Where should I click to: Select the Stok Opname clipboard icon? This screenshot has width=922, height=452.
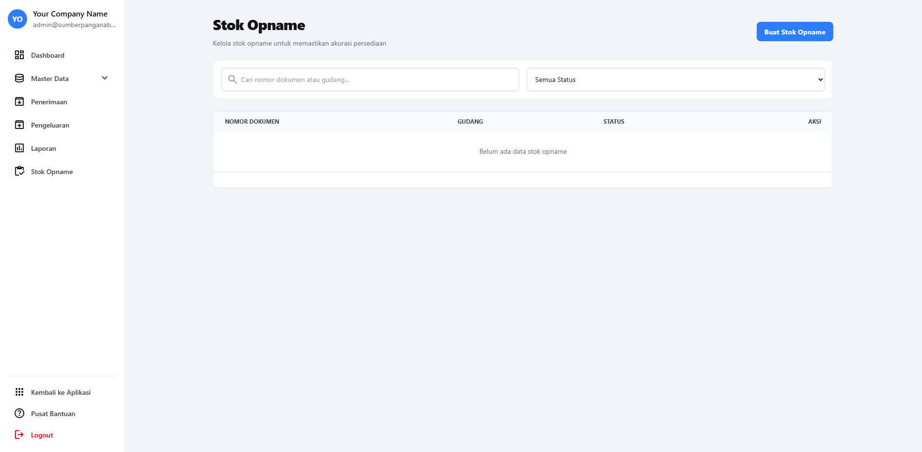[19, 171]
